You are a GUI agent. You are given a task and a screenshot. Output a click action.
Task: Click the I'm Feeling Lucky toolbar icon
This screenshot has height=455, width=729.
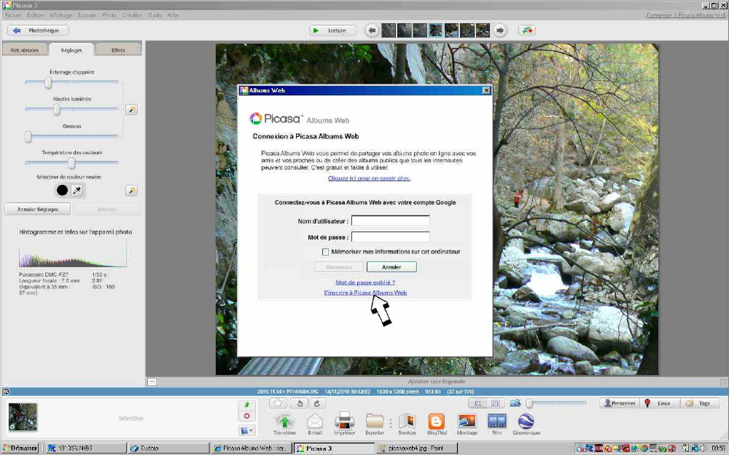click(x=527, y=31)
